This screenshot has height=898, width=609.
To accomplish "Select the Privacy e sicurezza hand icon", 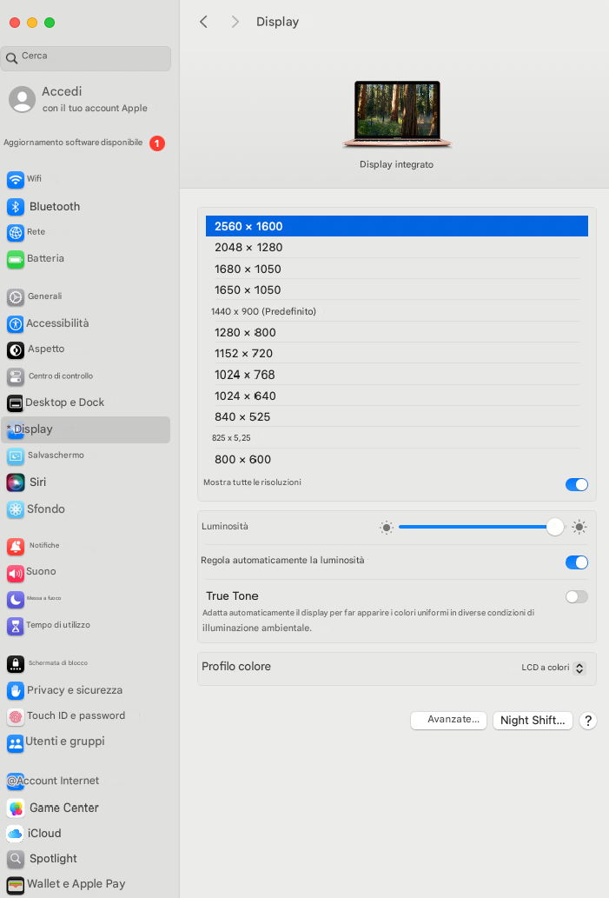I will [16, 691].
